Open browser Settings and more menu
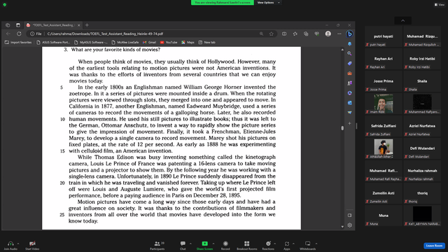Screen dimensions: 448x252 pyautogui.click(x=339, y=34)
